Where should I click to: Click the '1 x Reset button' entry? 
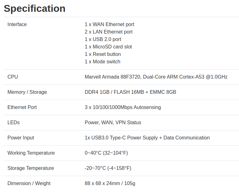[103, 54]
